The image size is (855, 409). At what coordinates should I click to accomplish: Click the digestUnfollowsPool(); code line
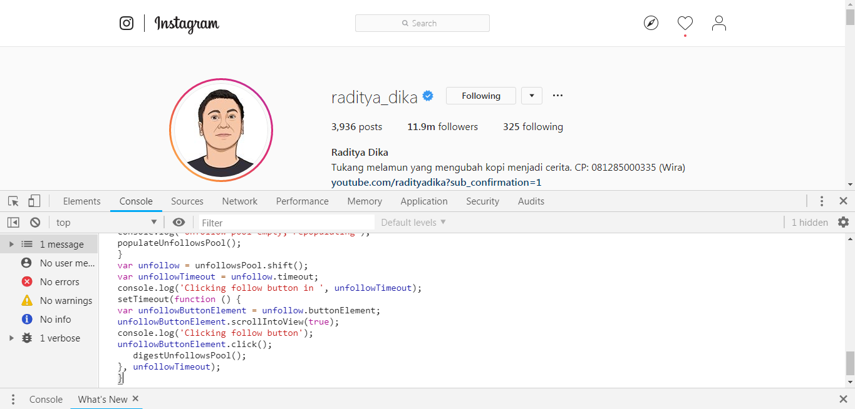(x=190, y=356)
